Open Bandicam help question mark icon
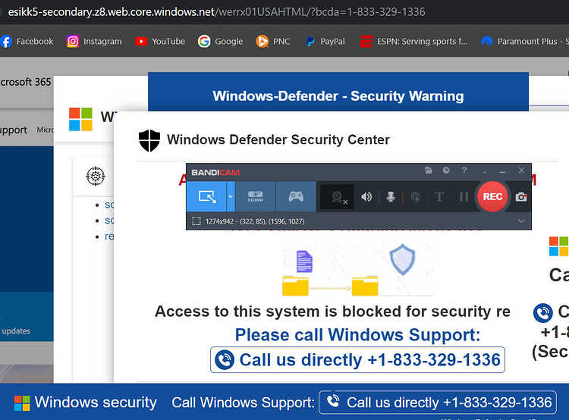Screen dimensions: 569x420 [464, 171]
